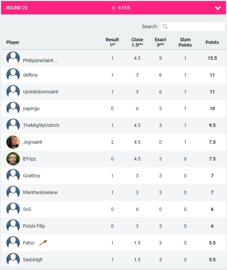
Task: Sort by the Exact 3pts column
Action: click(x=160, y=42)
